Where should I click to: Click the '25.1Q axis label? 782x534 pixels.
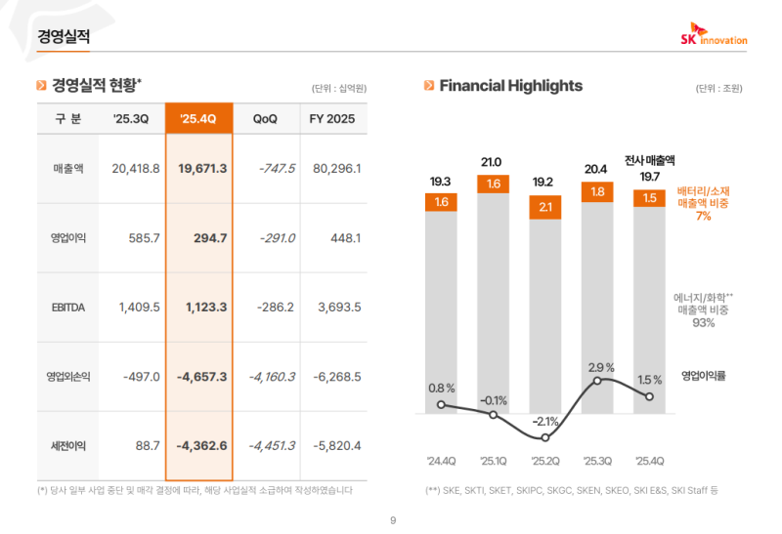pos(493,461)
